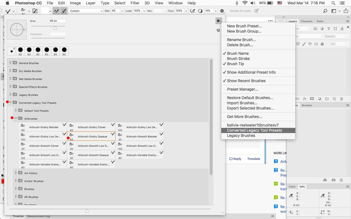351x219 pixels.
Task: Click the Search magnifier in options bar
Action: [x=325, y=11]
